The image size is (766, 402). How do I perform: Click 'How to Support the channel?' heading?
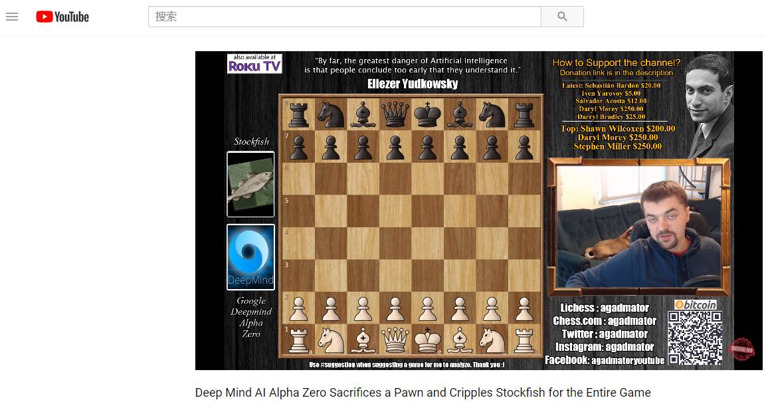(x=616, y=62)
